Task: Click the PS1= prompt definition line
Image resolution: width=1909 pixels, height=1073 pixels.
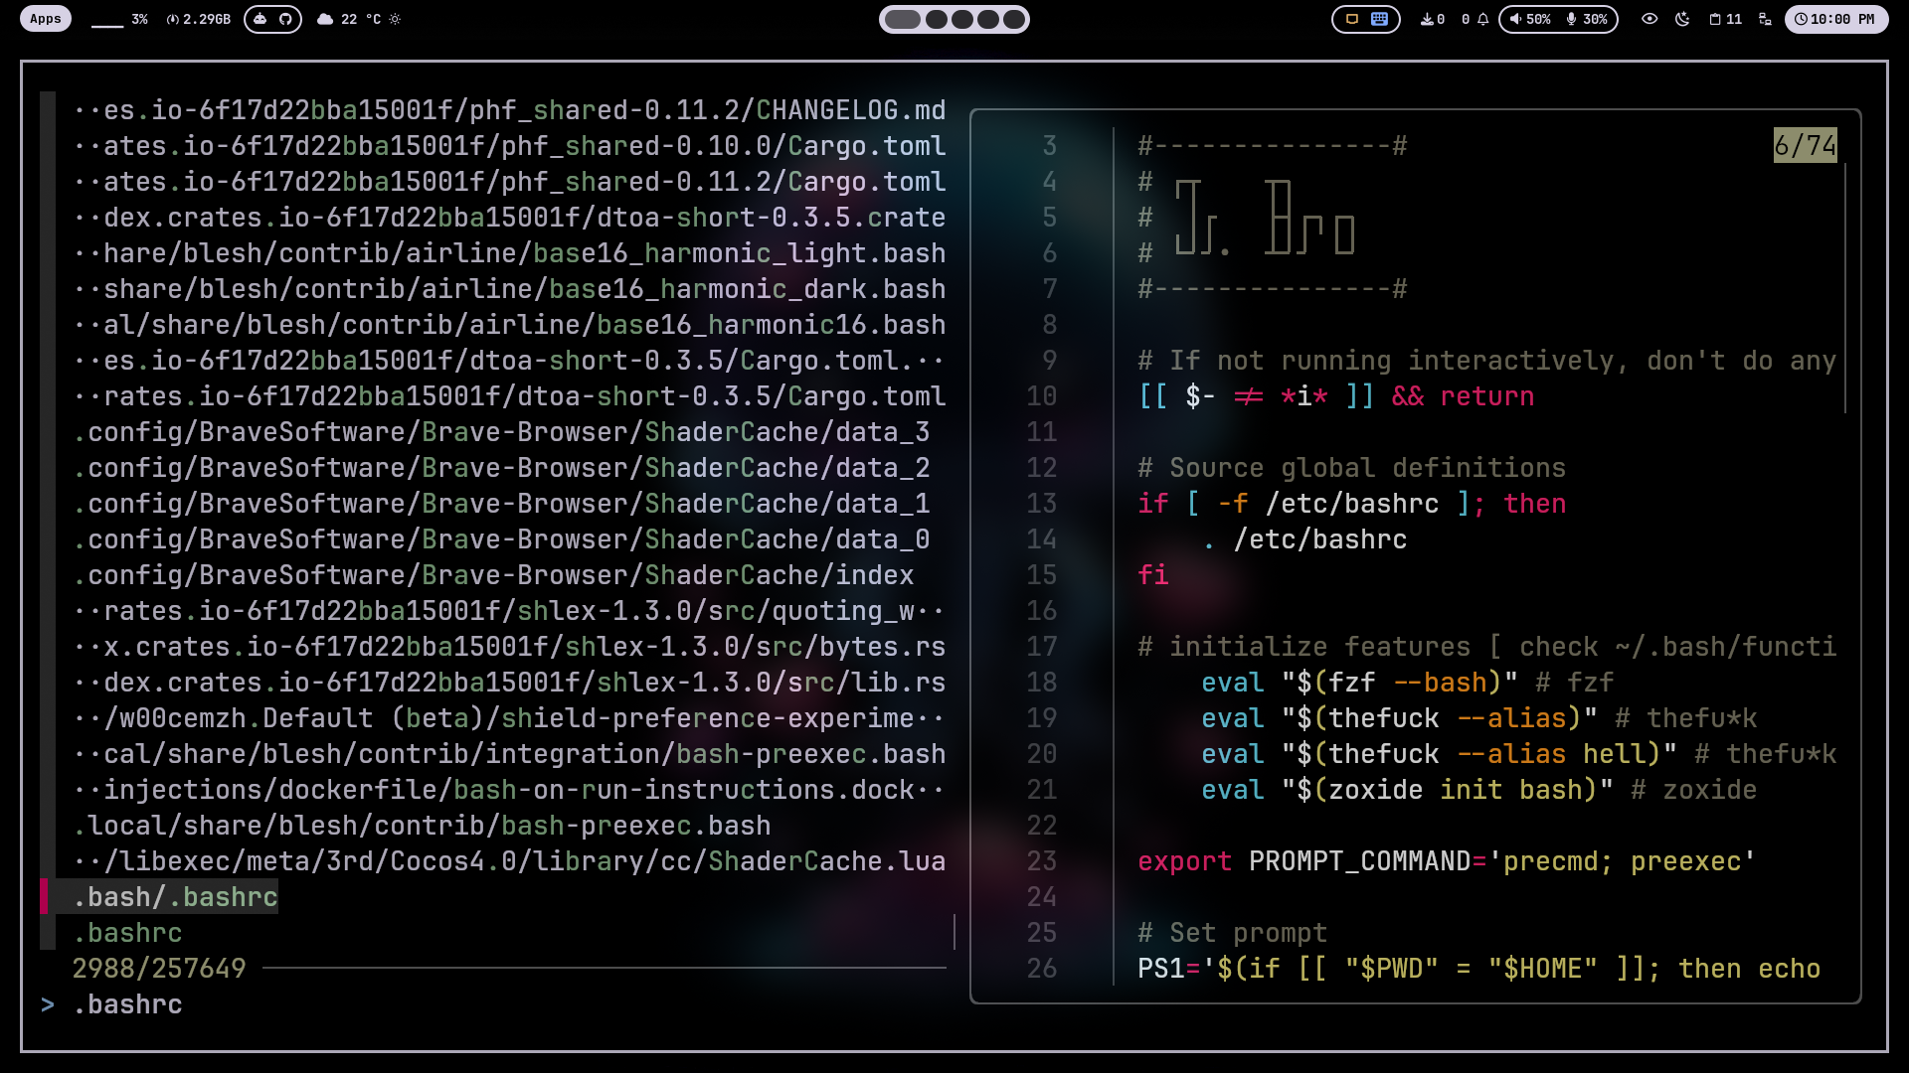Action: pyautogui.click(x=1479, y=969)
